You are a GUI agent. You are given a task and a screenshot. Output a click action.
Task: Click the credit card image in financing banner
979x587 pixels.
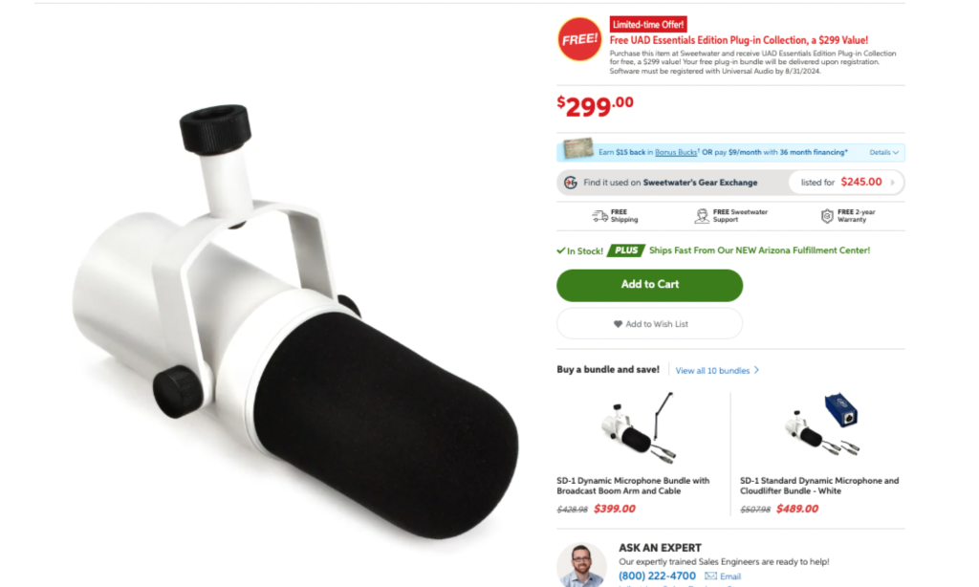tap(578, 148)
